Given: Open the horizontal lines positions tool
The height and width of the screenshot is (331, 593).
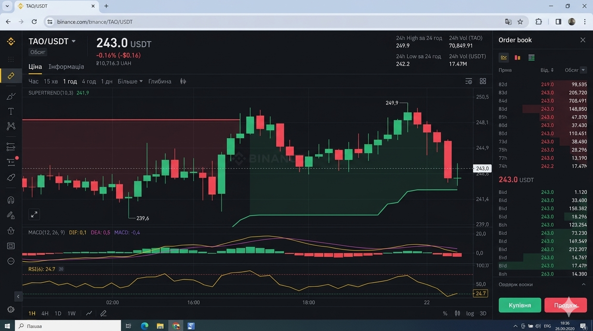Looking at the screenshot, I should tap(11, 147).
